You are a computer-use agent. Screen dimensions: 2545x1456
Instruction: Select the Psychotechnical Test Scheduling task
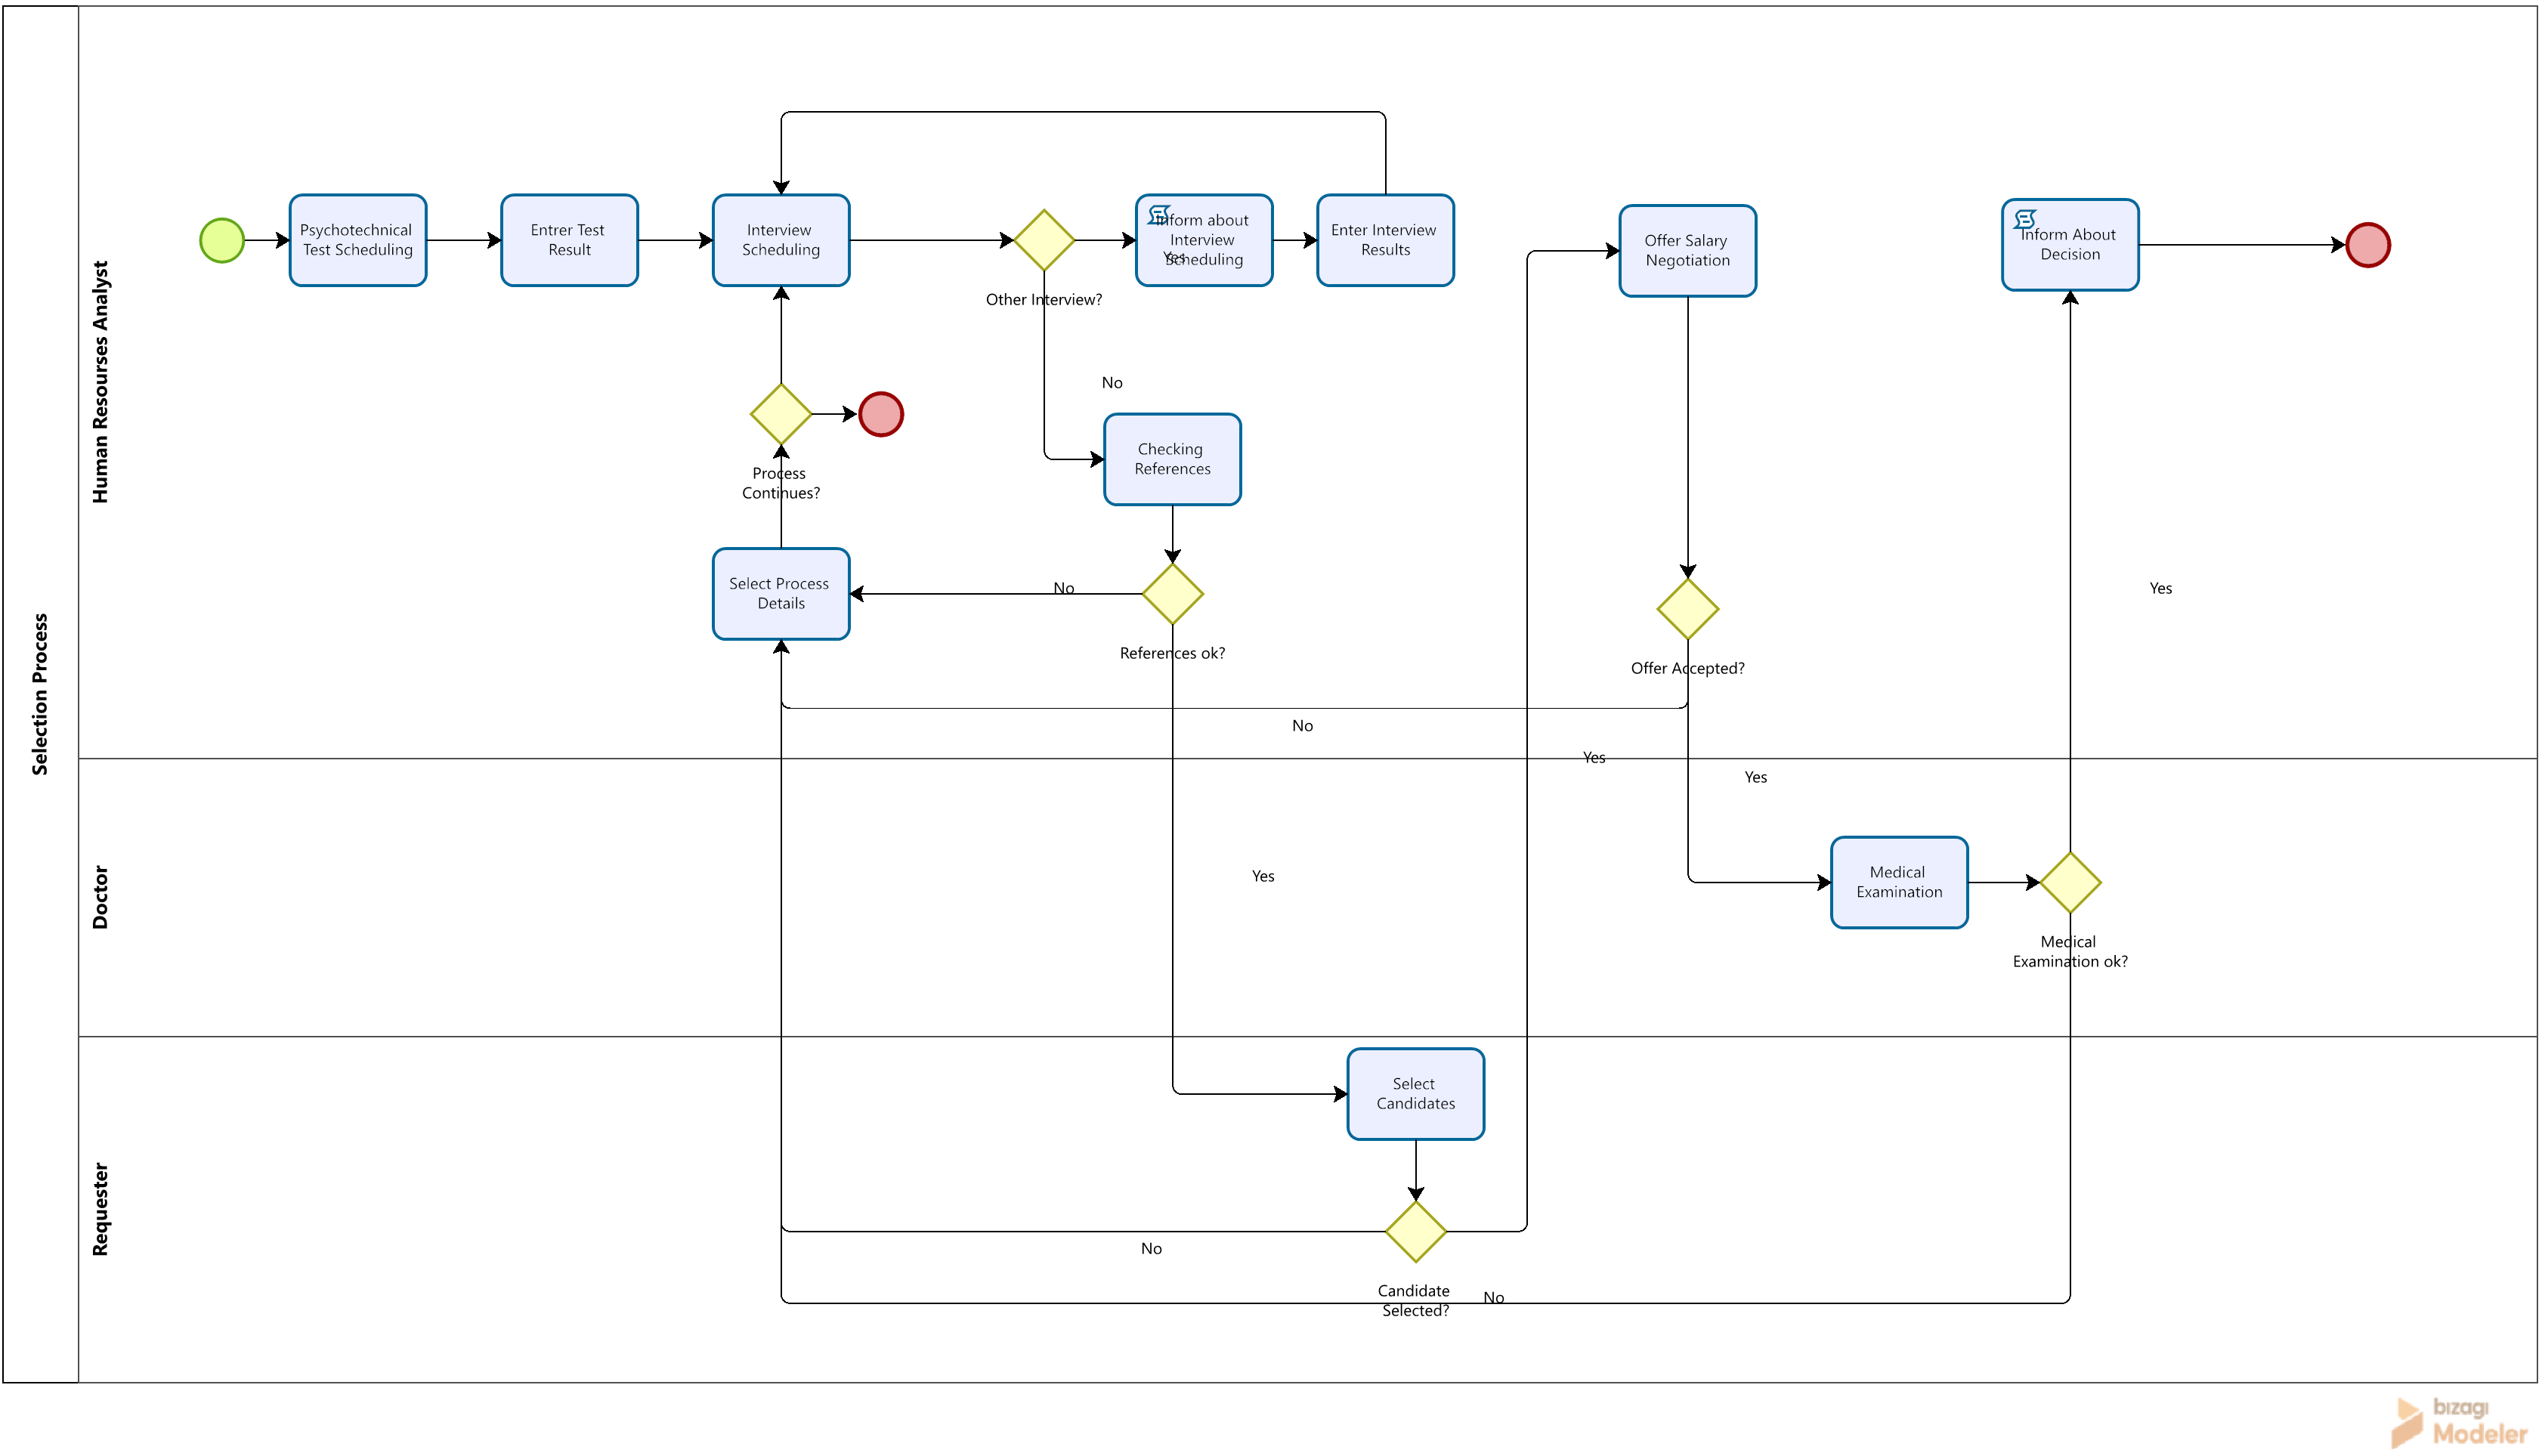click(358, 241)
